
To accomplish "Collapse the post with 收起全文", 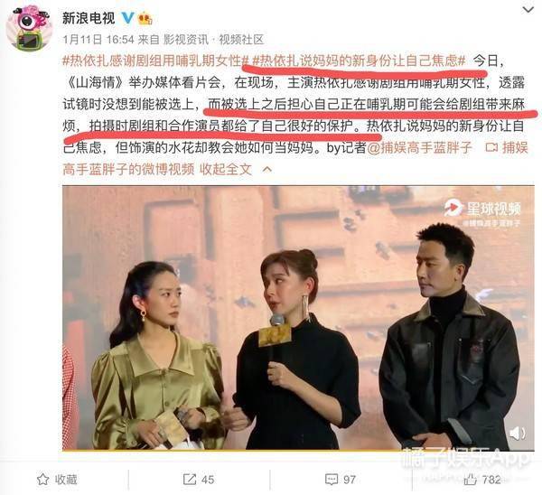I will [x=226, y=170].
